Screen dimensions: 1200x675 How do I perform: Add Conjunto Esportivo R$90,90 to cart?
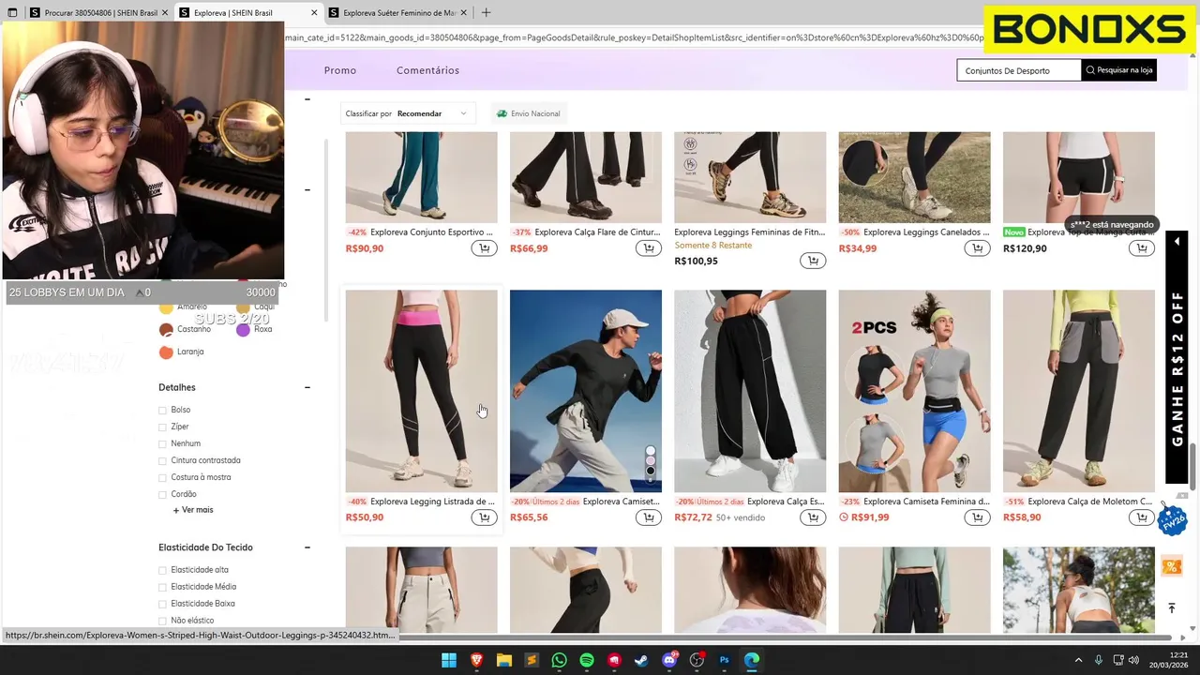(484, 248)
